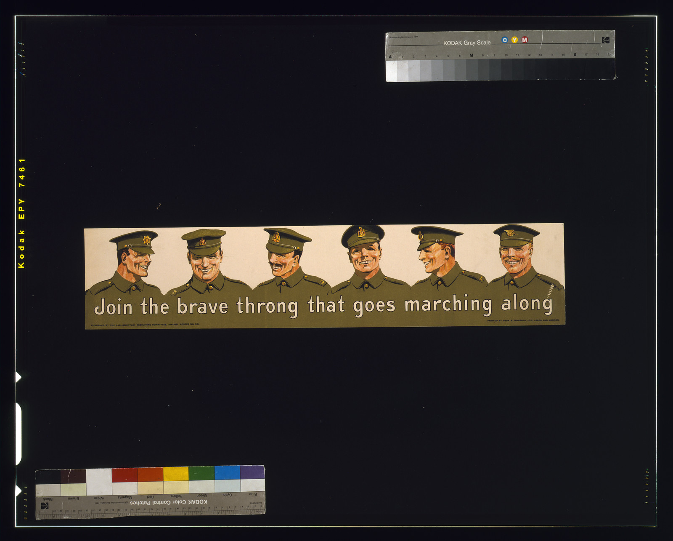Select the patch labeled Magenta
The width and height of the screenshot is (673, 541).
tap(125, 475)
